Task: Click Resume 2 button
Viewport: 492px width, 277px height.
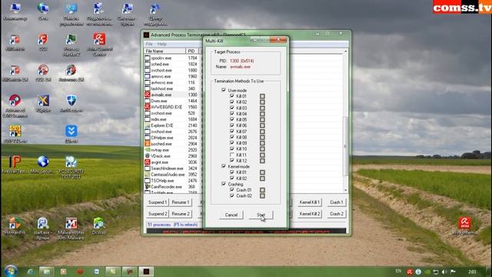Action: [181, 214]
